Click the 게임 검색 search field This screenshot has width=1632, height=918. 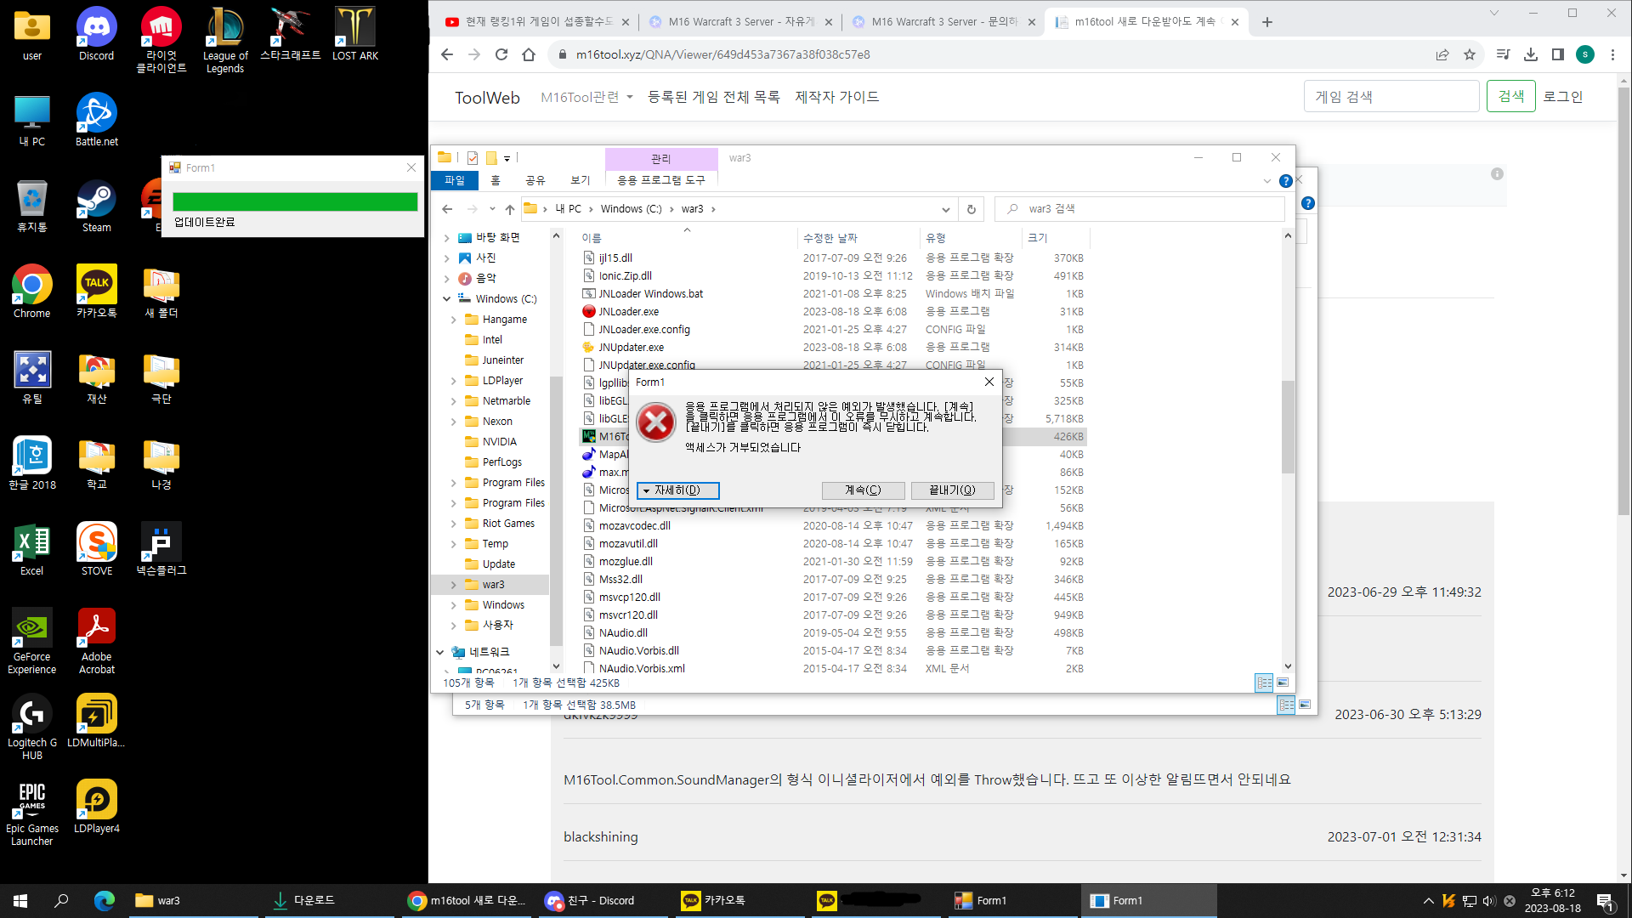point(1391,97)
